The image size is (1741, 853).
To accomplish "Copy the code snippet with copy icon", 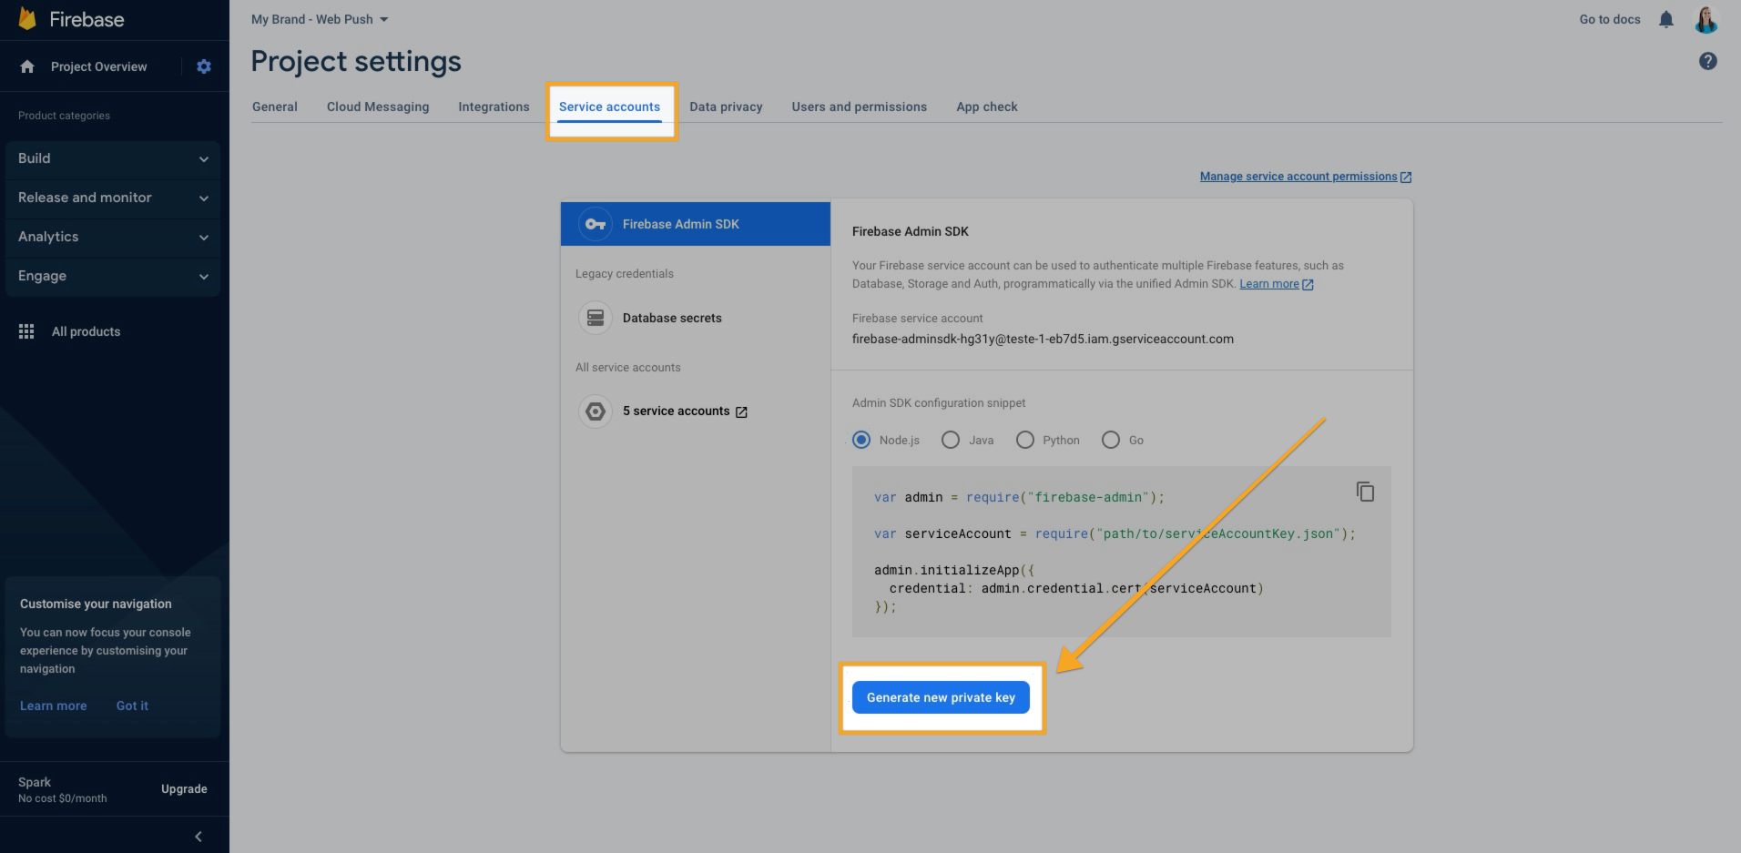I will click(x=1364, y=492).
